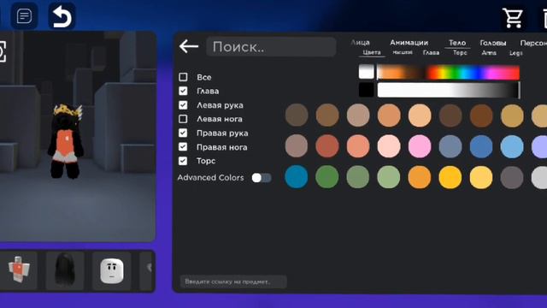
Task: Open the Торс sub-tab
Action: pos(460,52)
